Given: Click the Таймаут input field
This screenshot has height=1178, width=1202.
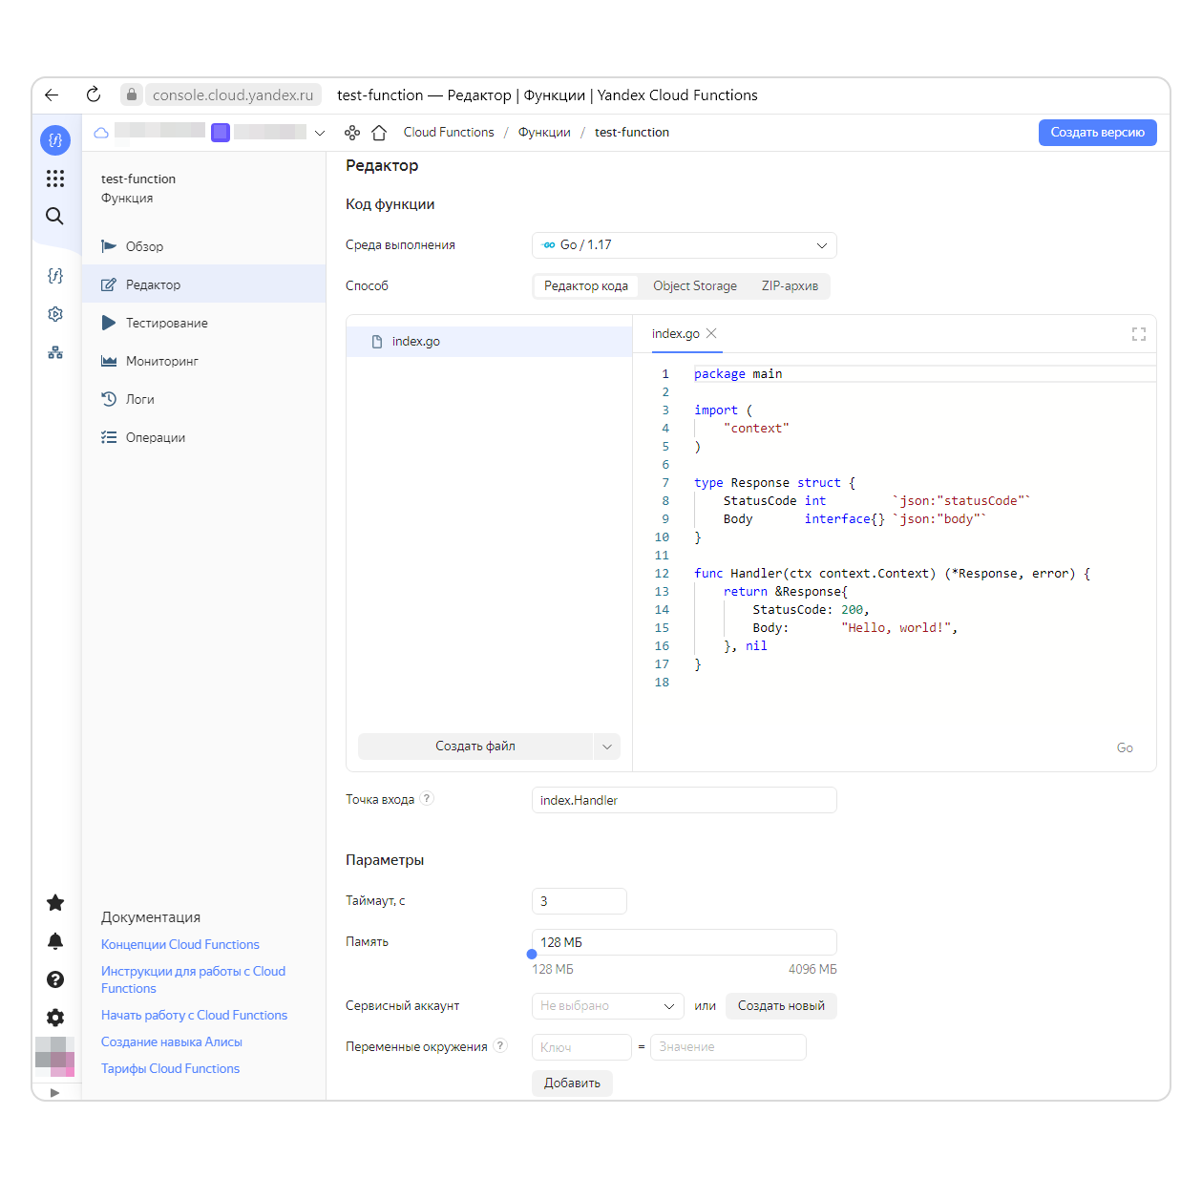Looking at the screenshot, I should pyautogui.click(x=579, y=901).
